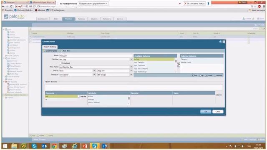This screenshot has height=150, width=267.
Task: Open the Device tab
Action: point(120,19)
